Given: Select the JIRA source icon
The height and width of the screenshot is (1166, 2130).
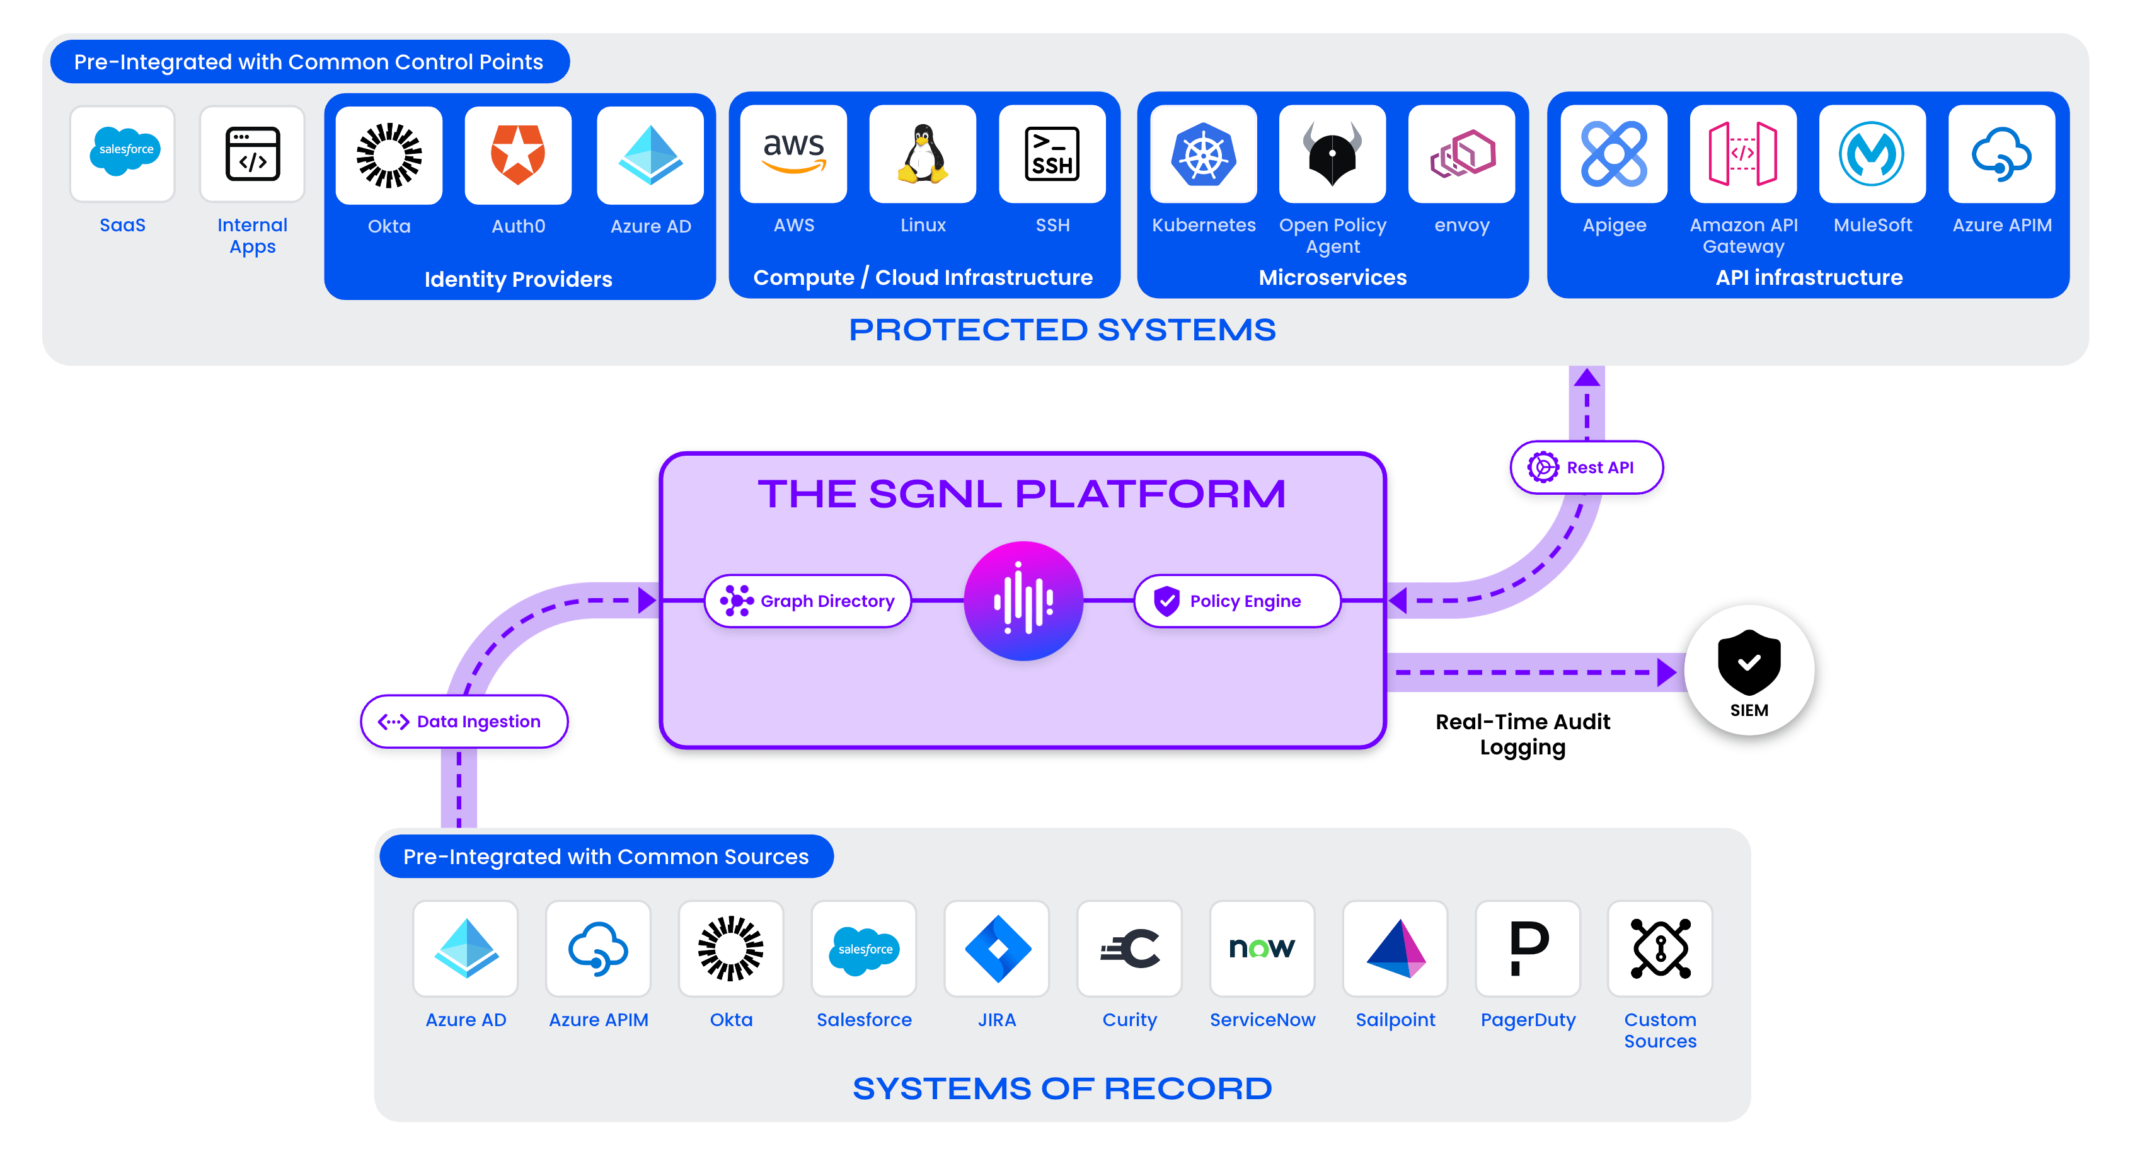Looking at the screenshot, I should tap(996, 949).
